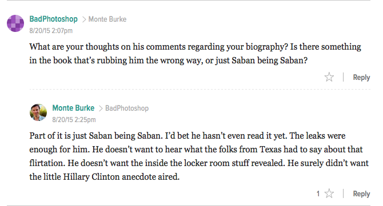Viewport: 383px width, 206px height.
Task: Click the vertical separator beside the top Reply
Action: [x=343, y=77]
